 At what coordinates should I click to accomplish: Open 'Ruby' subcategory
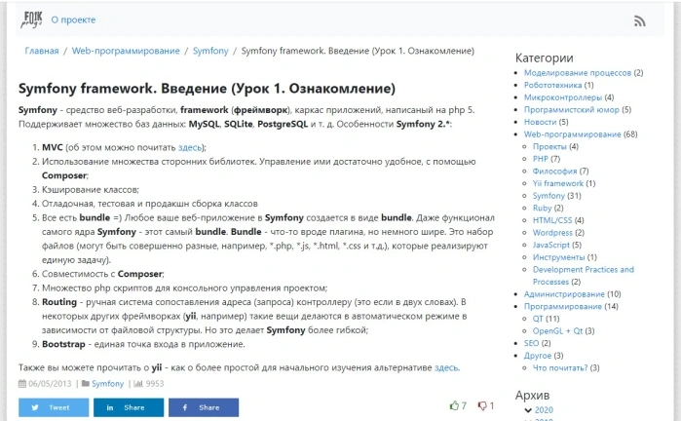coord(542,209)
